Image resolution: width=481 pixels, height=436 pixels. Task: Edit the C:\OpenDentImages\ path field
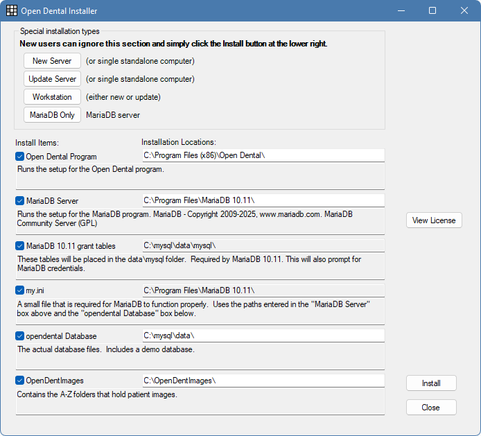pyautogui.click(x=263, y=381)
